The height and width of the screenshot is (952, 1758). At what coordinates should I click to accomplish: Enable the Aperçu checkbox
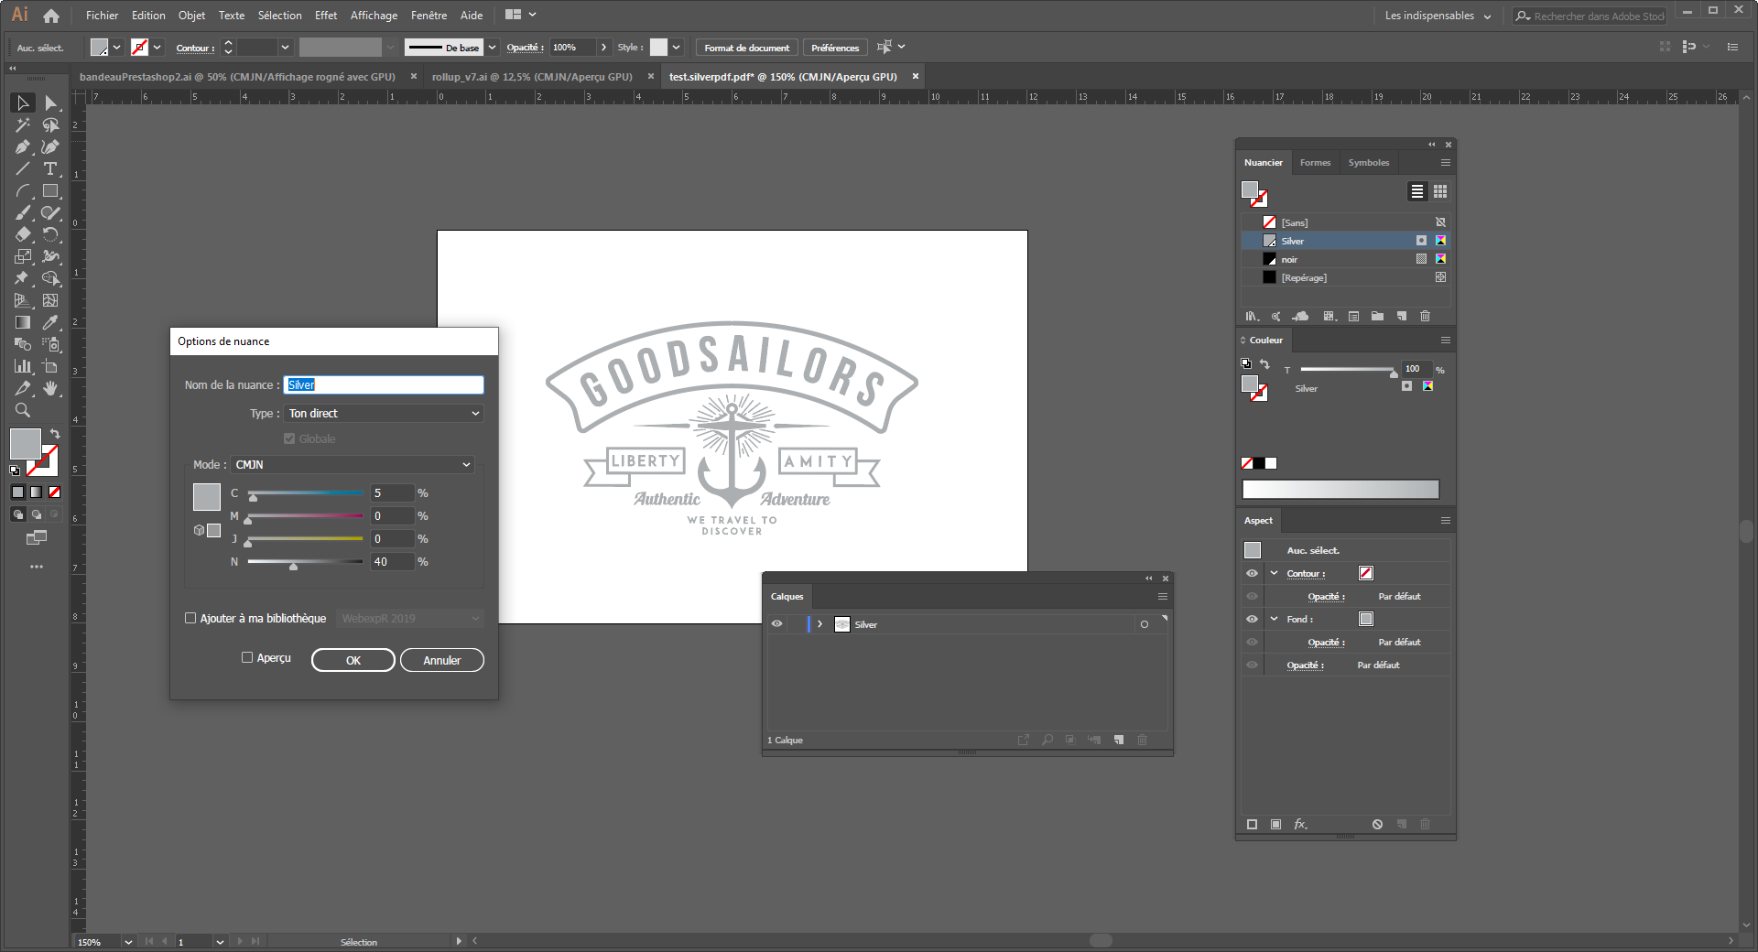tap(247, 657)
